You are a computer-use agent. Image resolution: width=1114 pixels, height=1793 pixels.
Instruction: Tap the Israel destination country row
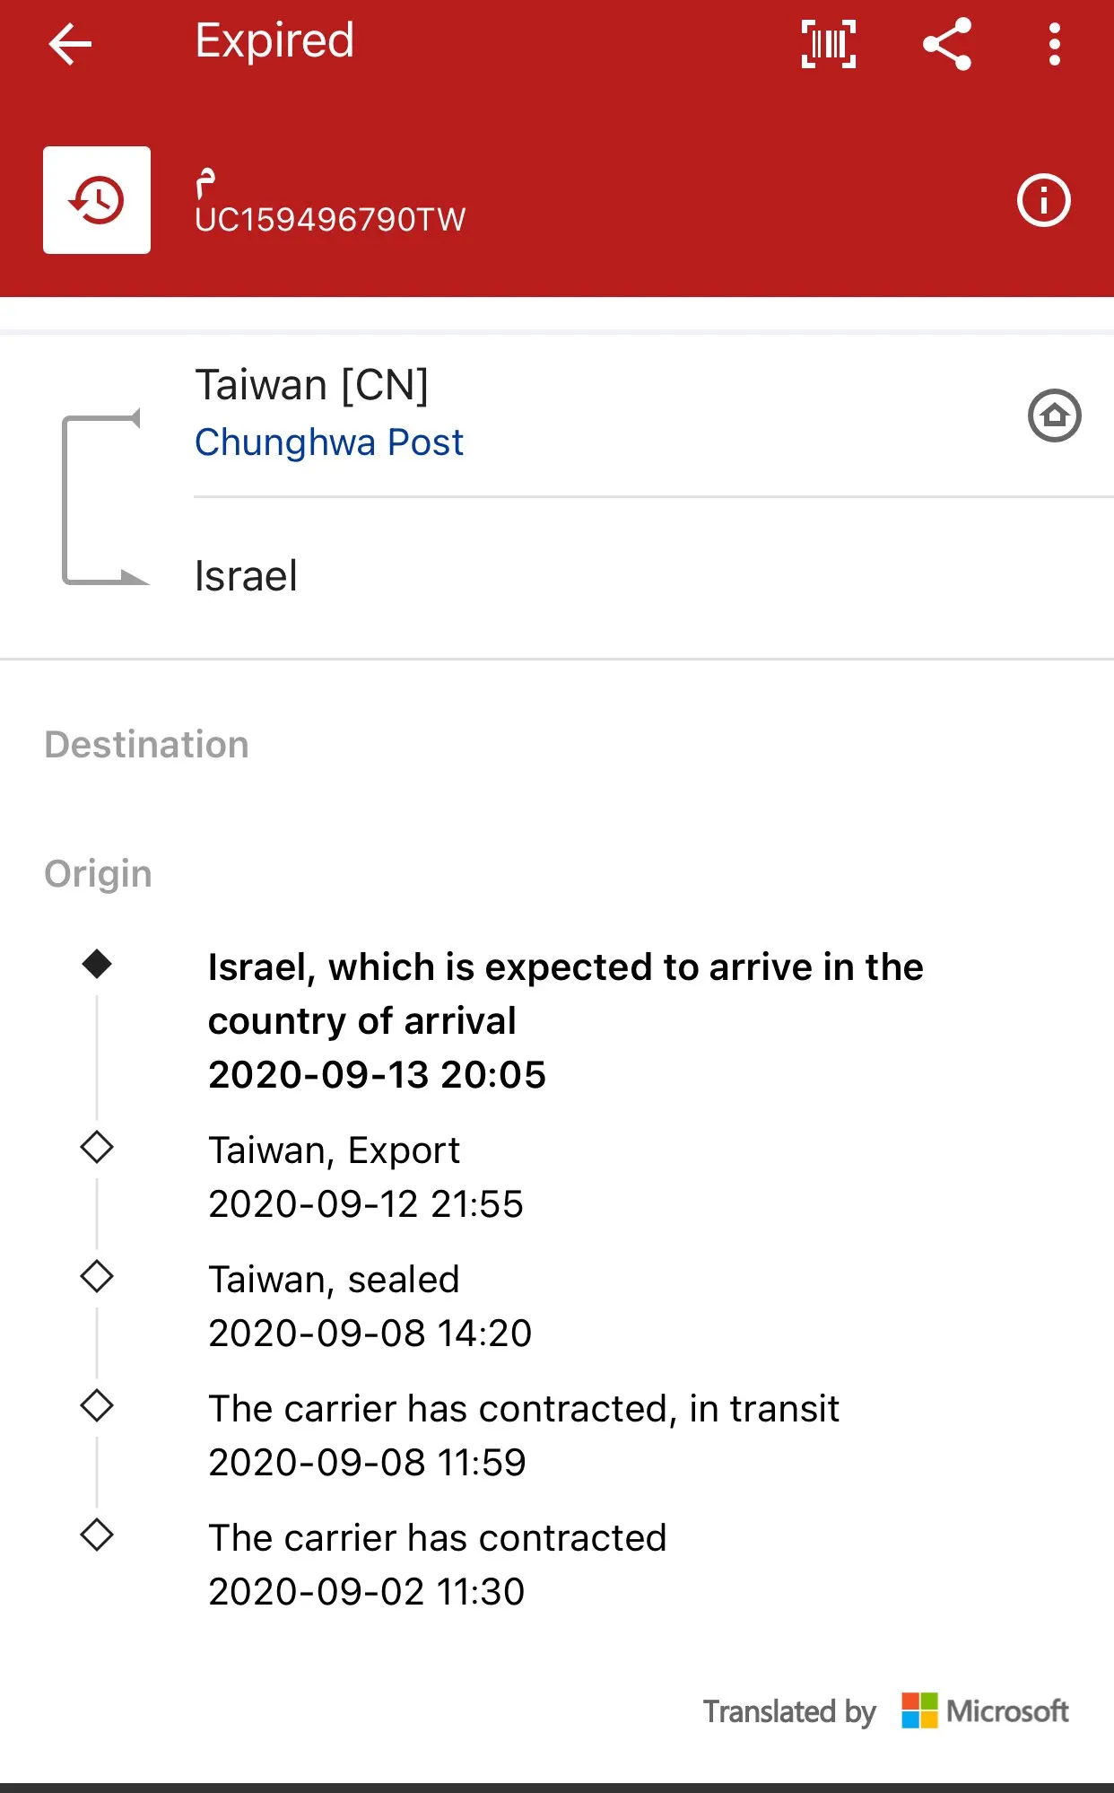(246, 576)
